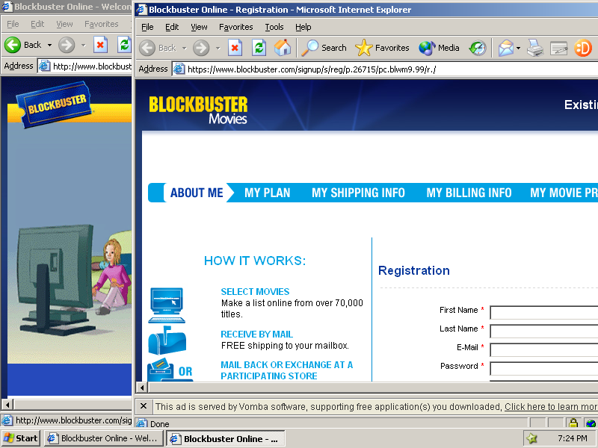Click in the First Name field
This screenshot has height=448, width=598.
[x=544, y=313]
